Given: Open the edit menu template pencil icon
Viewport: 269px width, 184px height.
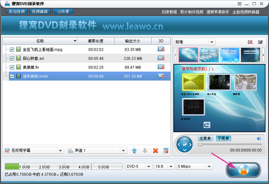Looking at the screenshot, I should (260, 42).
